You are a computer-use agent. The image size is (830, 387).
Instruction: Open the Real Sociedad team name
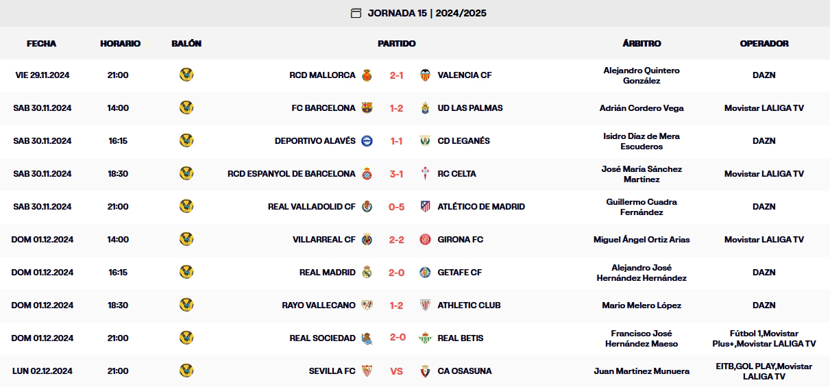322,338
